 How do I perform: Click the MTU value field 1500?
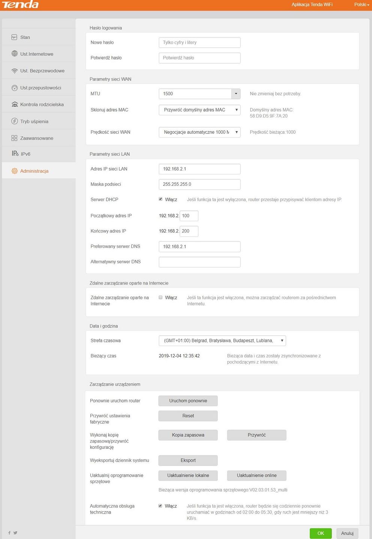point(195,94)
